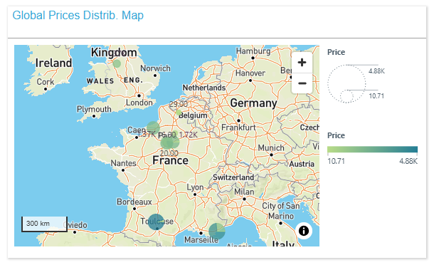The width and height of the screenshot is (434, 265).
Task: Select the small Belgium bubble marker
Action: (179, 113)
